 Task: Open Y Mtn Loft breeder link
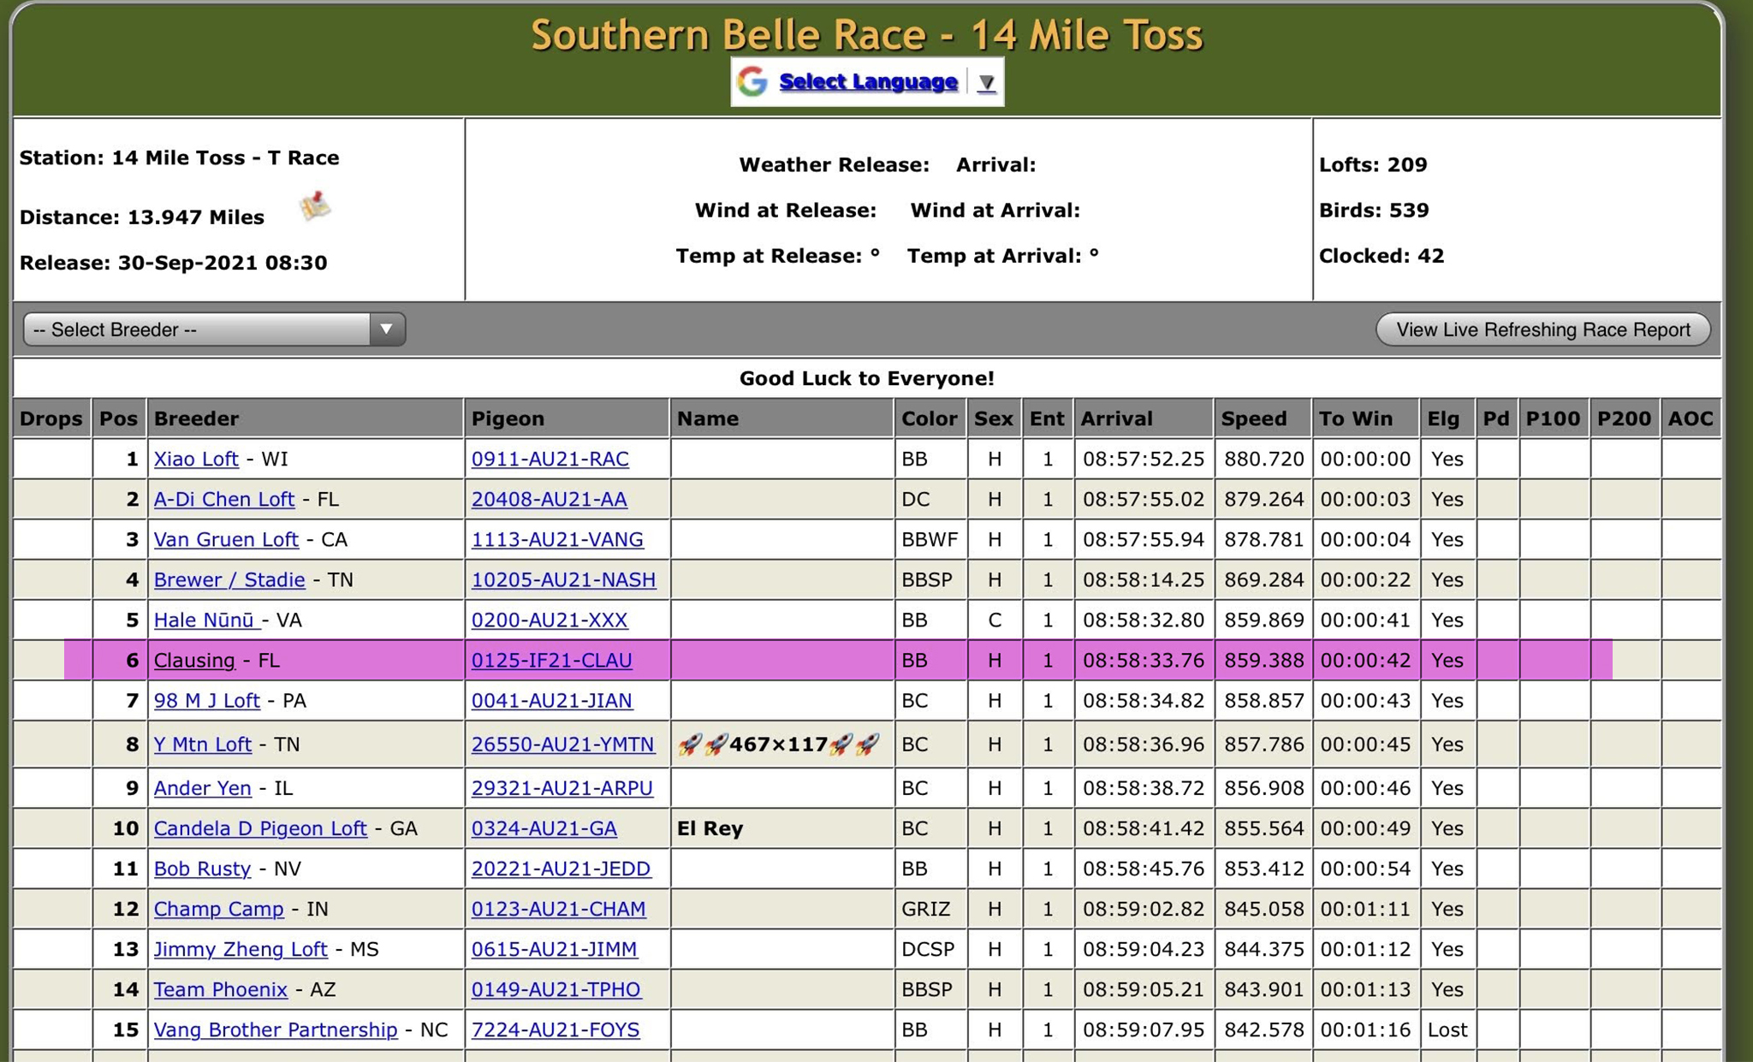point(203,744)
